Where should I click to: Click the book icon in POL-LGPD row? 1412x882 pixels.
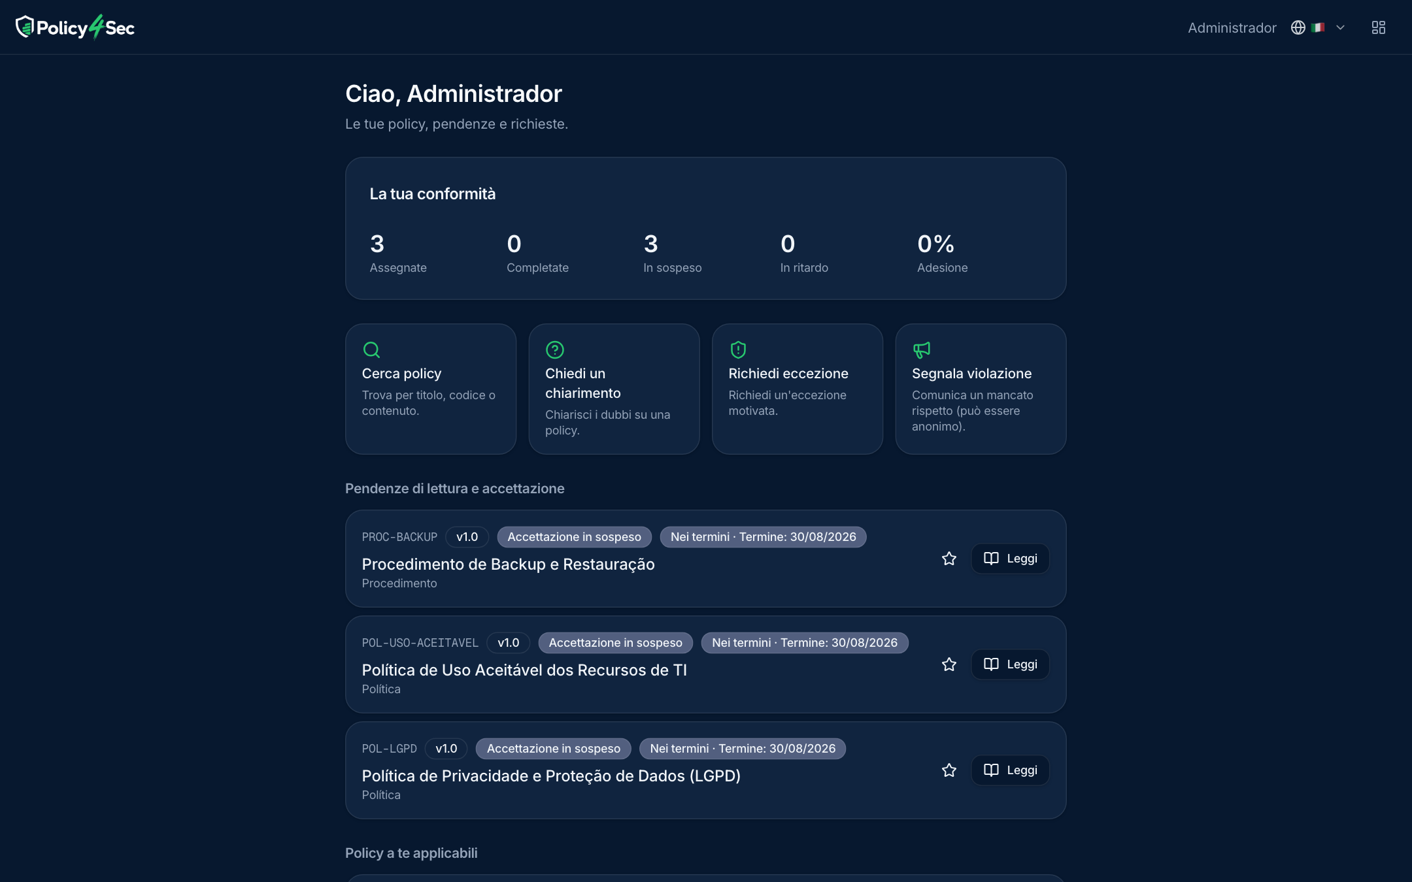pyautogui.click(x=991, y=770)
